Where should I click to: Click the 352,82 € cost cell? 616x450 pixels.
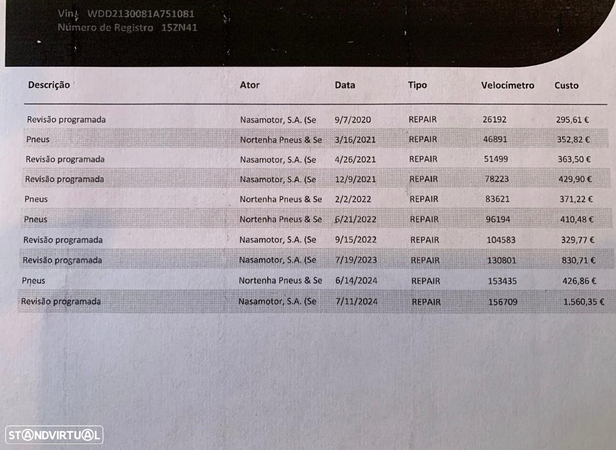(x=573, y=140)
